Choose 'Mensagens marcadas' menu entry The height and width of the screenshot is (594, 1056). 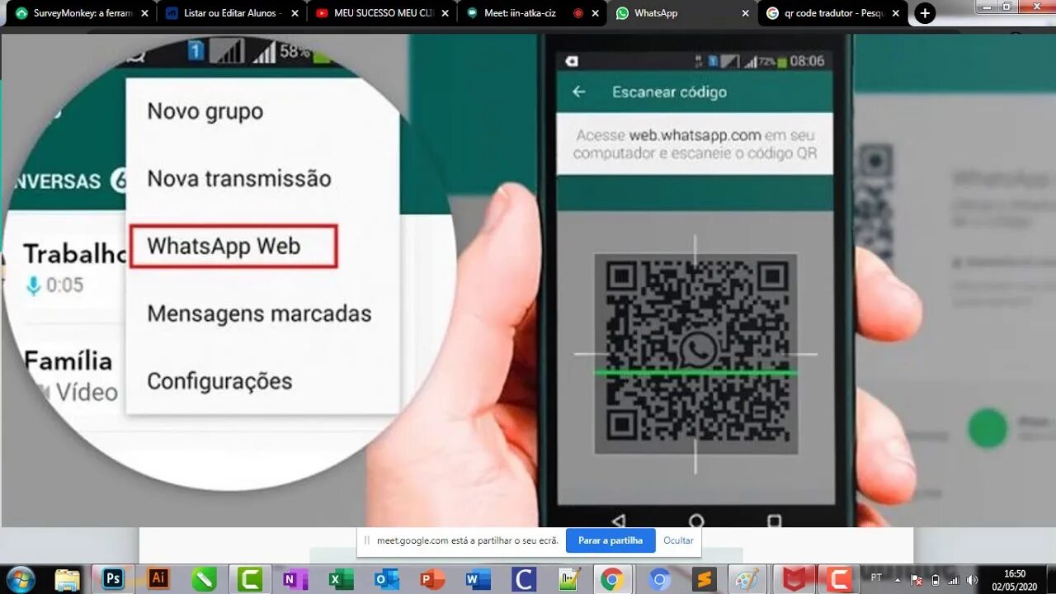click(259, 313)
